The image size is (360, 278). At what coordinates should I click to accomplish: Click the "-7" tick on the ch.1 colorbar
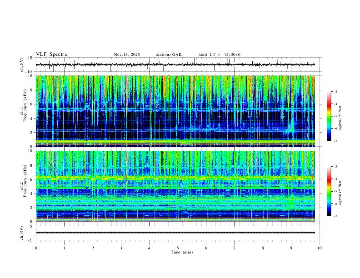pyautogui.click(x=335, y=141)
